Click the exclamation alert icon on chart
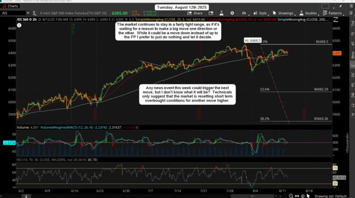Image resolution: width=355 pixels, height=198 pixels. (x=19, y=25)
